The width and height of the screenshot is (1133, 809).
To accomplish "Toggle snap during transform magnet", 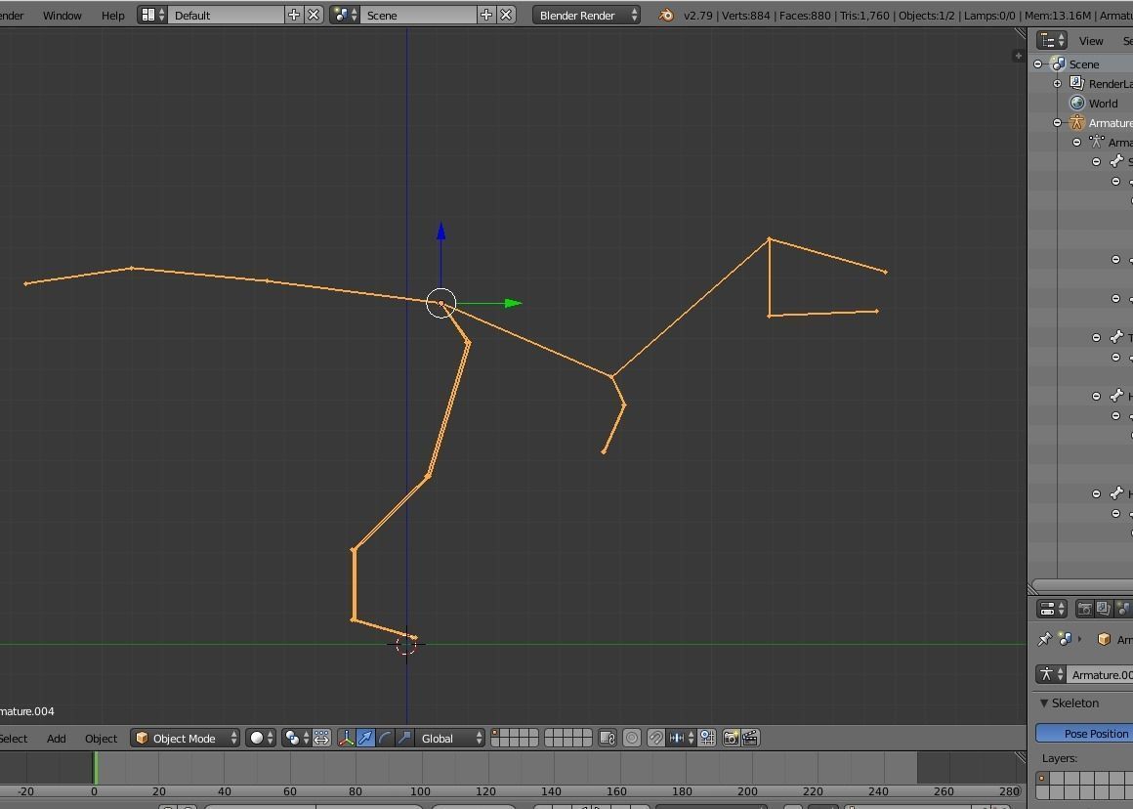I will (x=655, y=738).
